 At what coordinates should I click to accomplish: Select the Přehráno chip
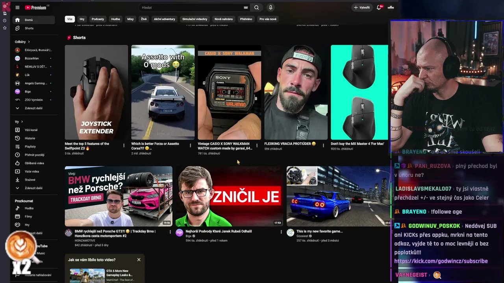246,19
